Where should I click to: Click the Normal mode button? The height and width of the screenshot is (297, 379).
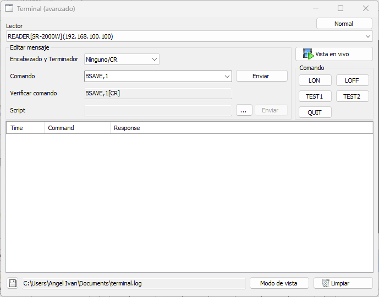(344, 24)
